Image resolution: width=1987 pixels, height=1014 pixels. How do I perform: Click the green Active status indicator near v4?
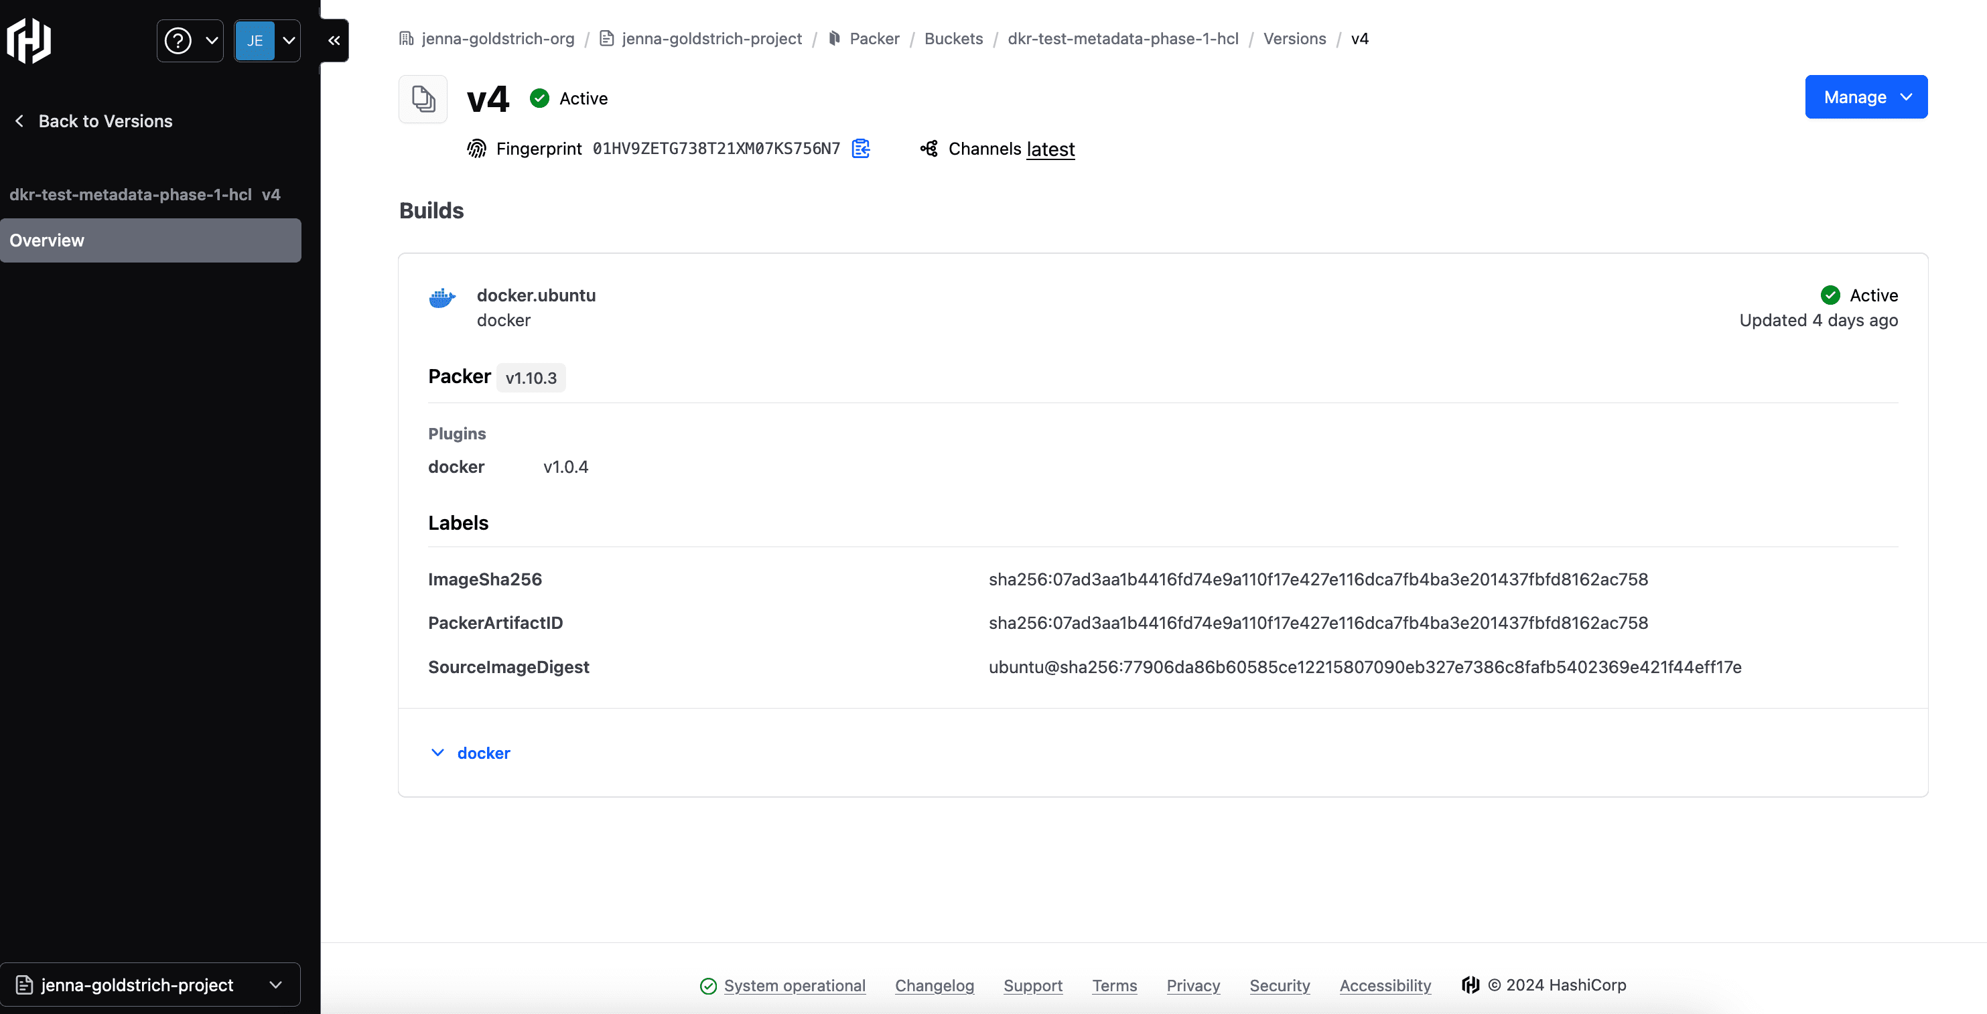tap(540, 98)
